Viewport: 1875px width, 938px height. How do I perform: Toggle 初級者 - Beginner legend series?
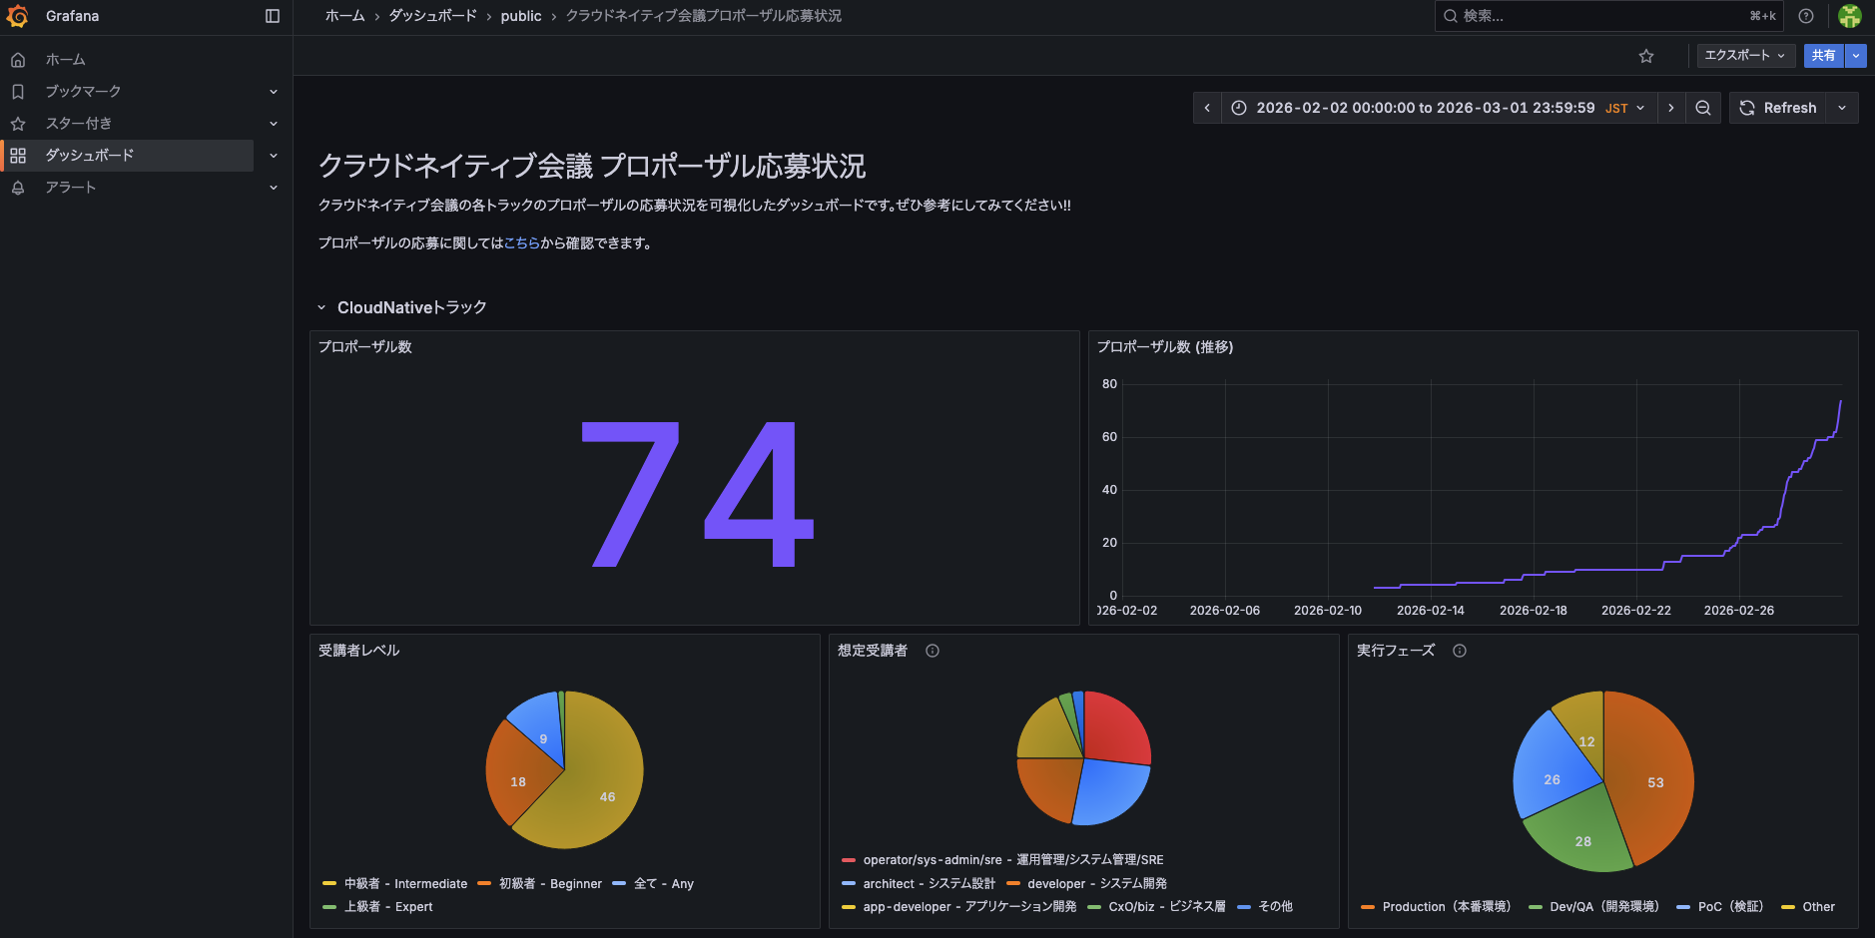point(550,884)
